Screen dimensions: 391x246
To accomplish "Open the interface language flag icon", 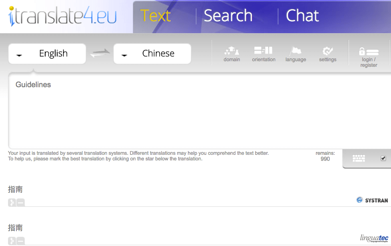I will point(295,51).
